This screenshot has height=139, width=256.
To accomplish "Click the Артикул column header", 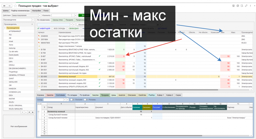I will [47, 32].
